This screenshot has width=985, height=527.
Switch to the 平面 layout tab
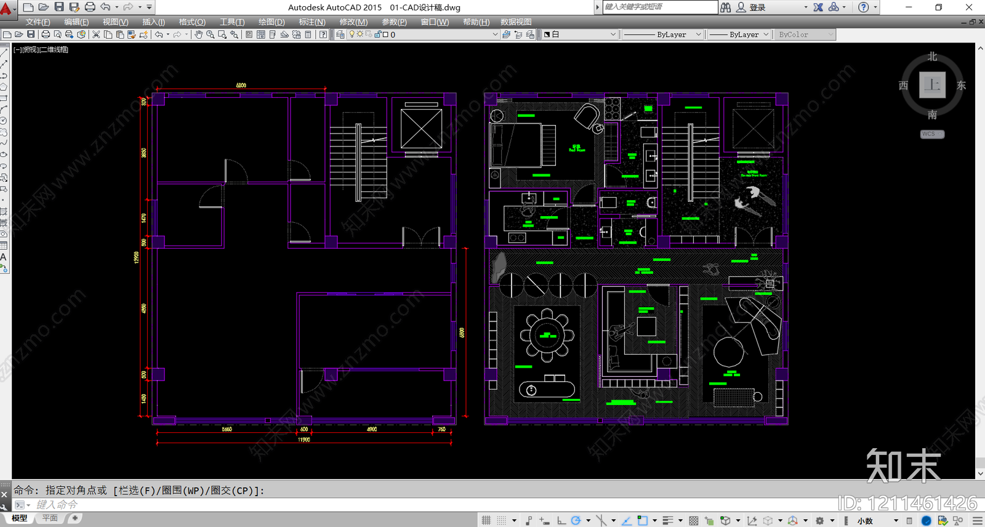click(50, 518)
